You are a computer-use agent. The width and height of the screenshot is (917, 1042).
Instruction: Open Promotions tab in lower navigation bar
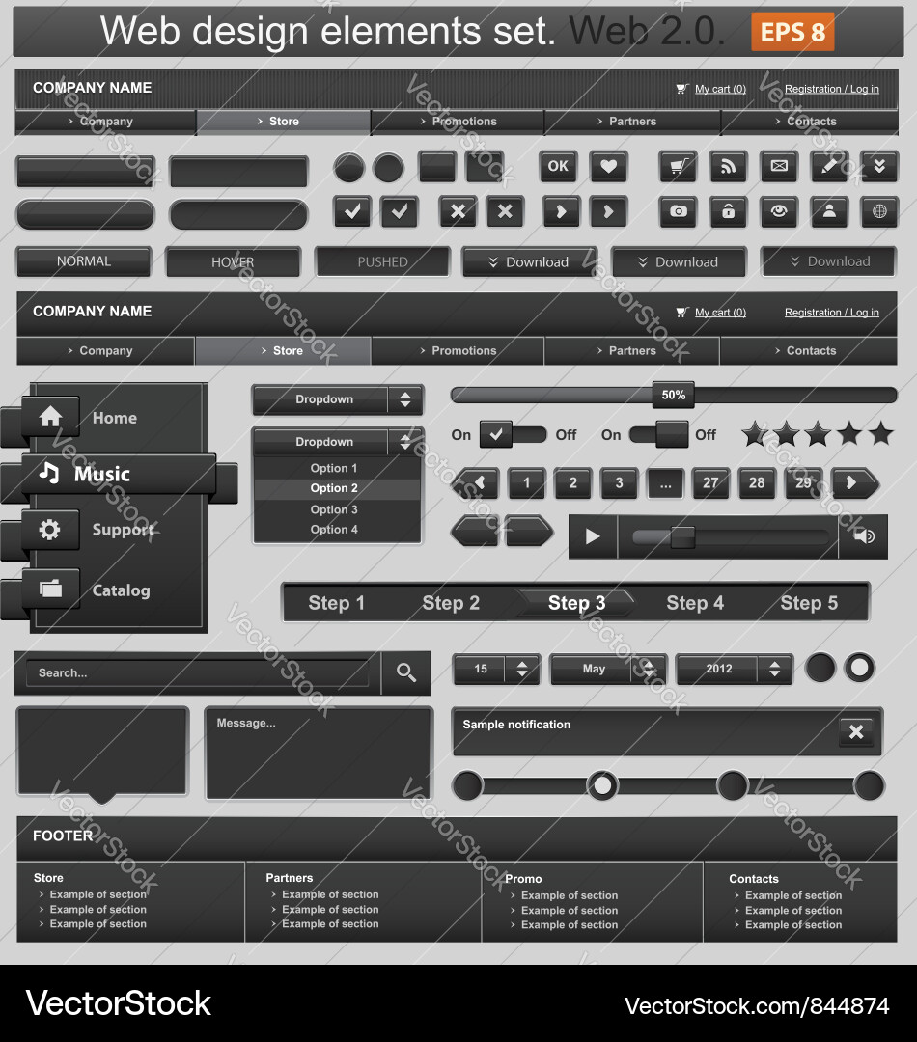click(x=458, y=350)
